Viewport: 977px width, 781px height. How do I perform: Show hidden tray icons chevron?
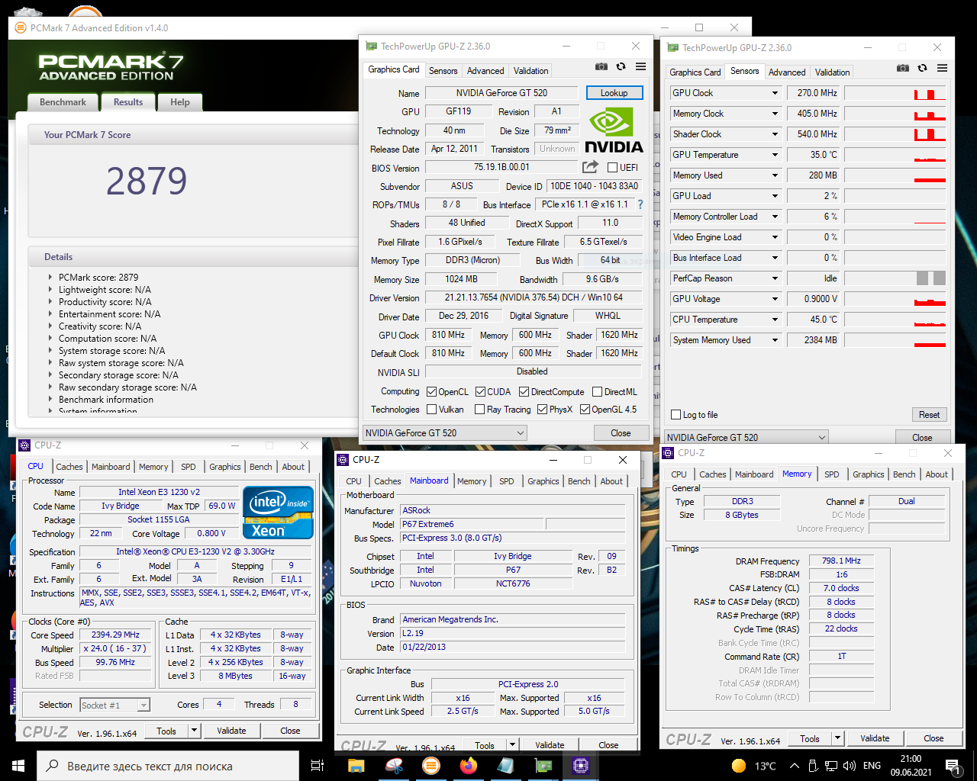(x=795, y=766)
